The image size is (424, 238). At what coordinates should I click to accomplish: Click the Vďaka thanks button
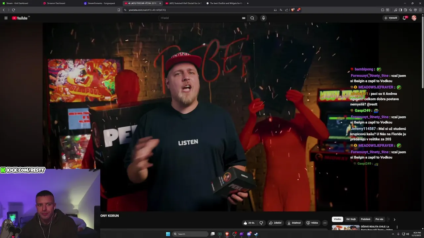312,223
